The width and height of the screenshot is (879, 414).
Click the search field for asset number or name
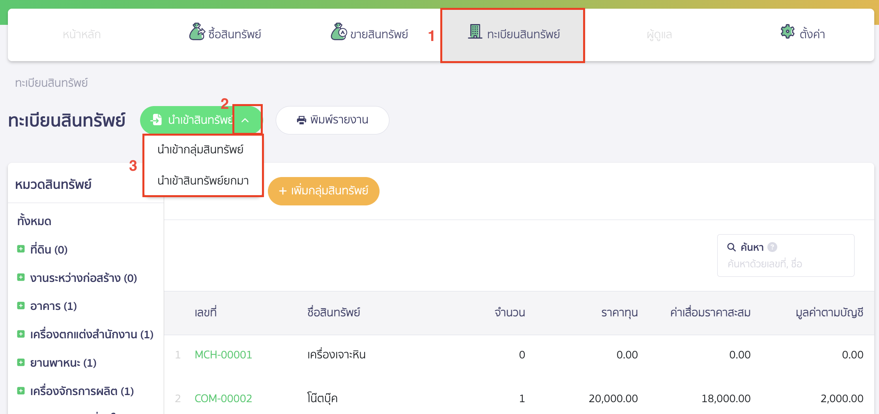(x=785, y=264)
